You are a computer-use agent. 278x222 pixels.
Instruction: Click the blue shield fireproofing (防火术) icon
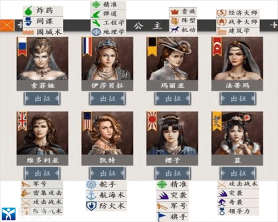[91, 206]
